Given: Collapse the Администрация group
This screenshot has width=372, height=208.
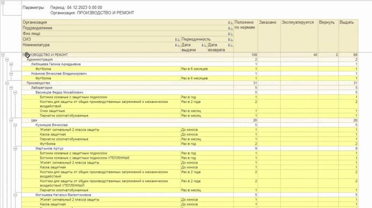Looking at the screenshot, I should (x=7, y=60).
